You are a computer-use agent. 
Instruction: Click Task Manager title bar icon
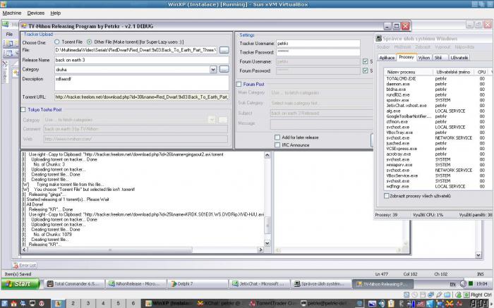click(x=378, y=38)
